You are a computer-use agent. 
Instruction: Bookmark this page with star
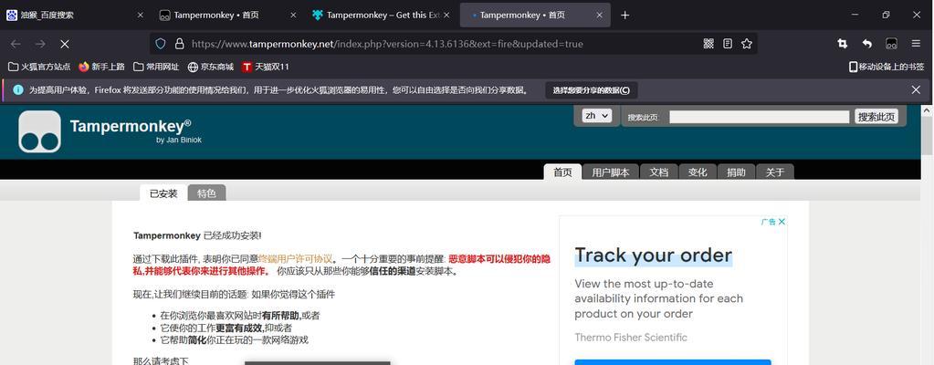click(746, 44)
